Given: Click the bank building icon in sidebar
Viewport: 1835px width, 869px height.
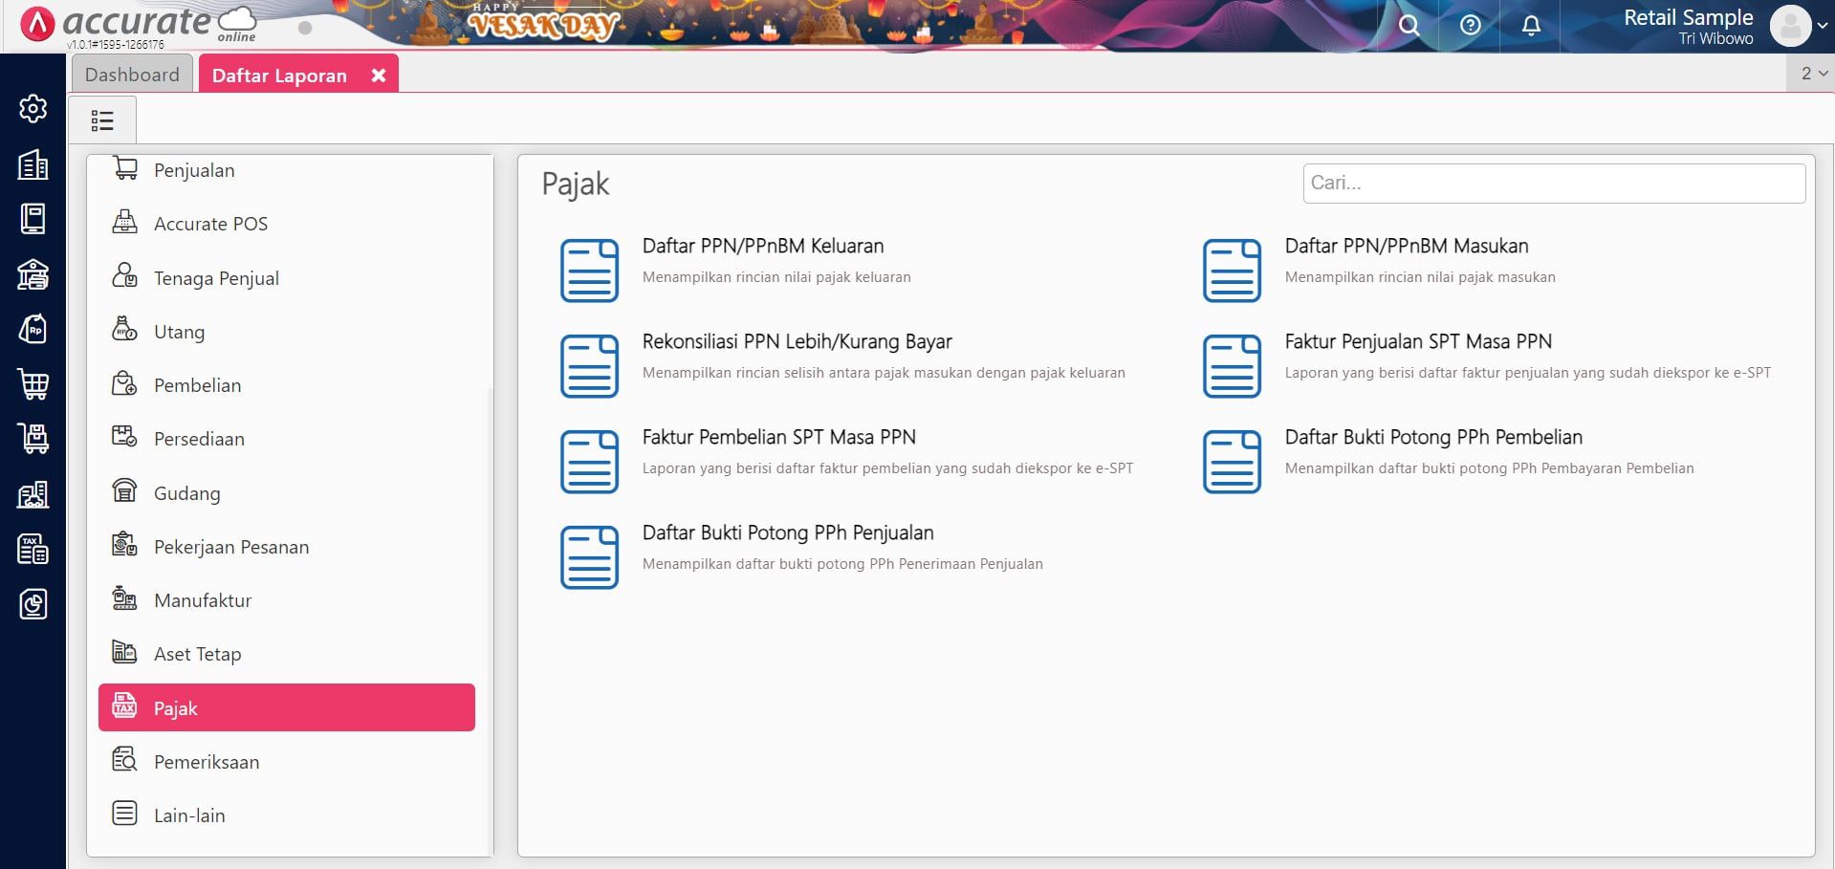Looking at the screenshot, I should coord(33,274).
